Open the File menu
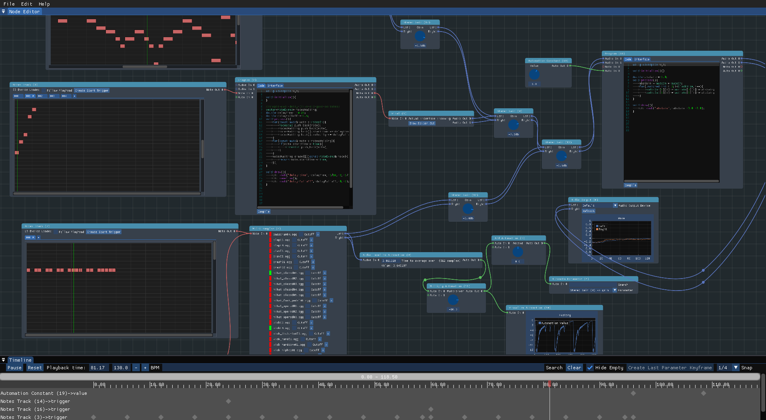The image size is (766, 420). pyautogui.click(x=9, y=4)
